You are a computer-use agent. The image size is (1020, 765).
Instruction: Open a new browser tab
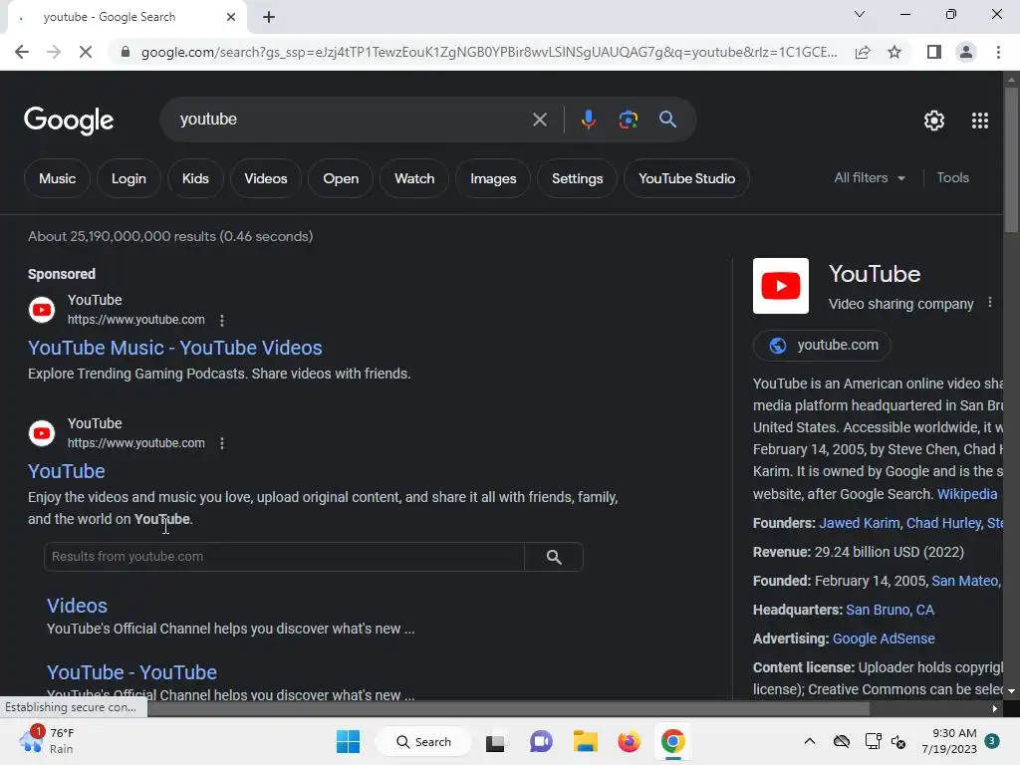pyautogui.click(x=269, y=17)
